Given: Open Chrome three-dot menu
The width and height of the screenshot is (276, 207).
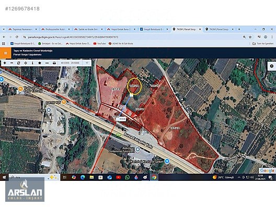Looking at the screenshot, I should click(x=272, y=37).
